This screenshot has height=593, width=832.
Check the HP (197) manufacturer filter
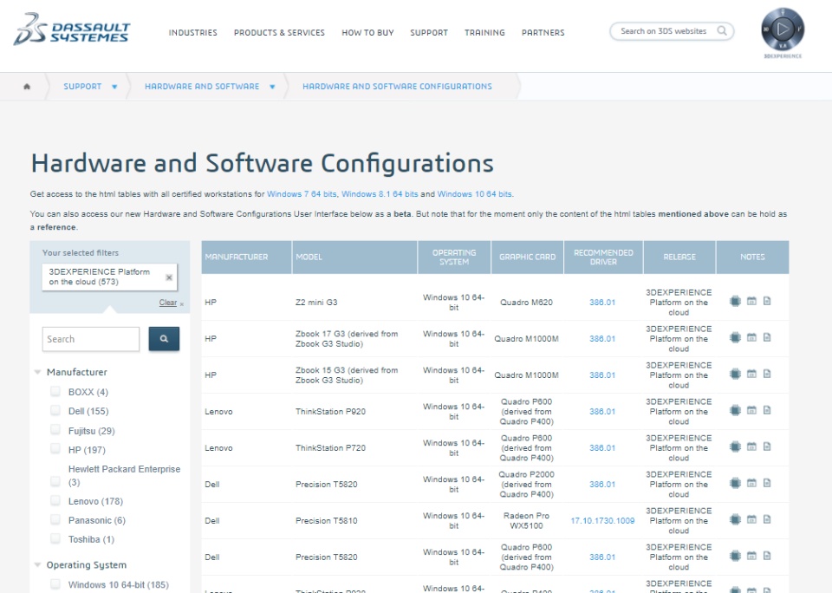click(55, 449)
